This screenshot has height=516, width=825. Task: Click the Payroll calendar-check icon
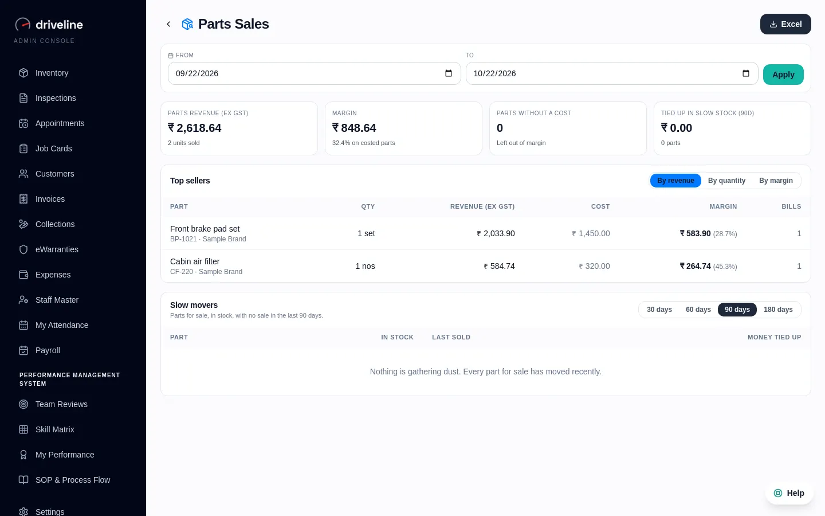pos(23,350)
